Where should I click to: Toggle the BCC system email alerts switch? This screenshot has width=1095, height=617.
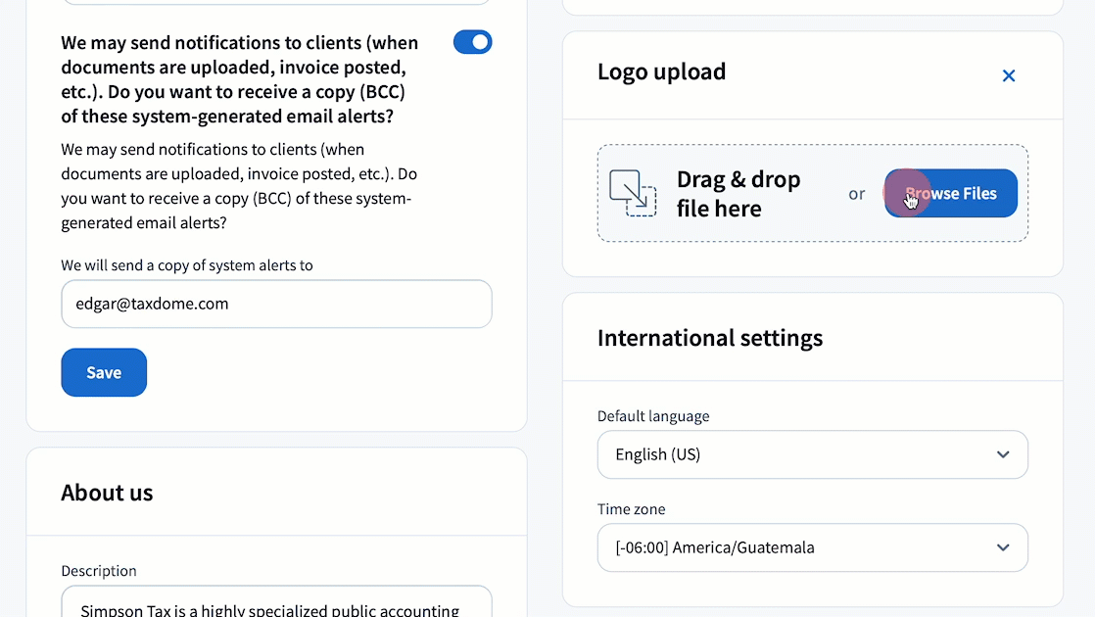tap(472, 42)
